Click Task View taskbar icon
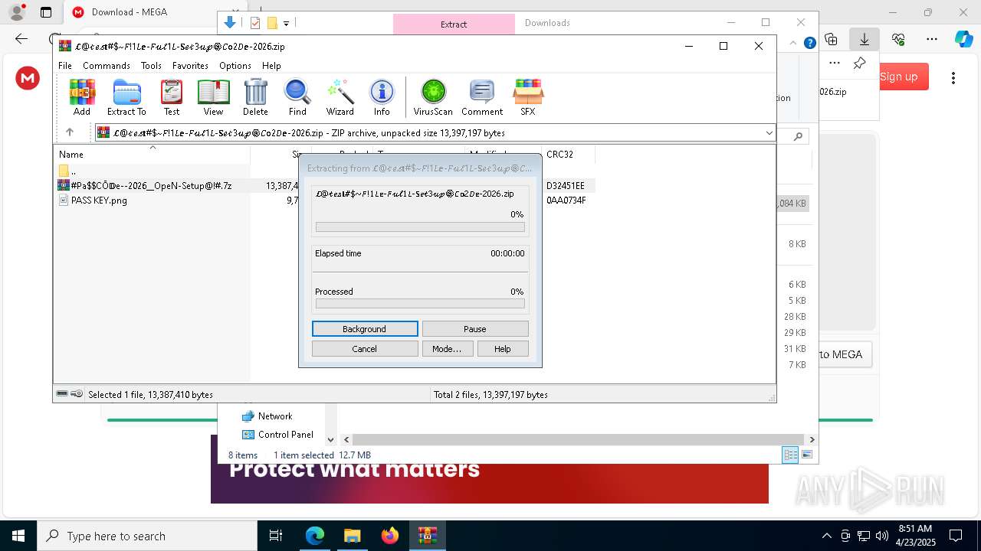 [277, 536]
